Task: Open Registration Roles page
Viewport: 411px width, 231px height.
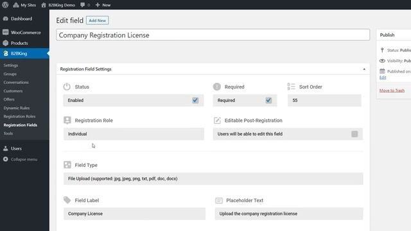Action: [19, 116]
